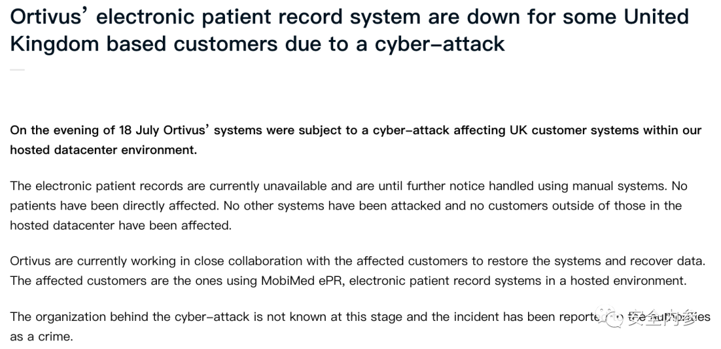Click the bold '18 July' intro paragraph

pyautogui.click(x=355, y=140)
